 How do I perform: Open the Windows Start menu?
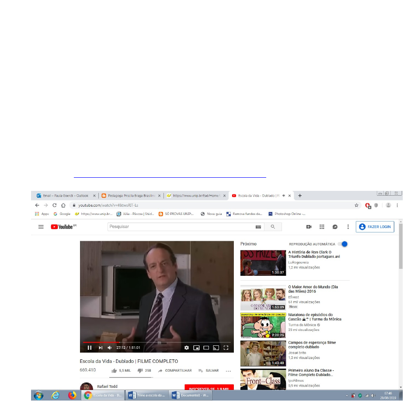(38, 395)
